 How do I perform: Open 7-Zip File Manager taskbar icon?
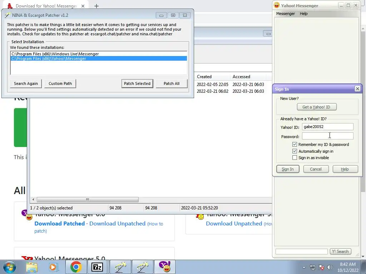[97, 267]
